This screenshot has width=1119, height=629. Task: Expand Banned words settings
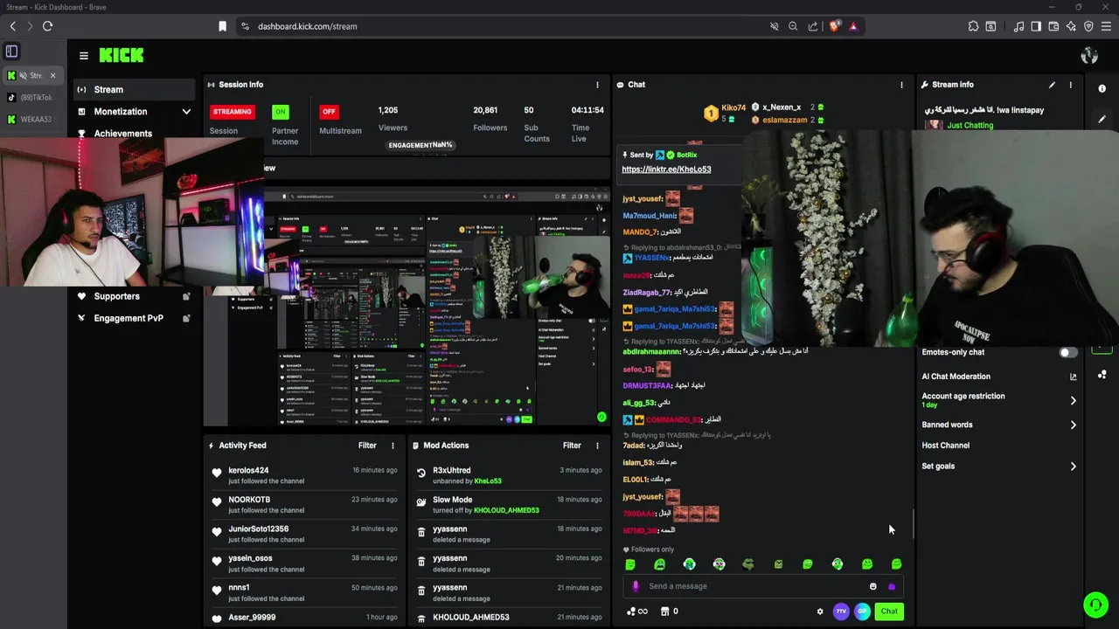pos(999,425)
